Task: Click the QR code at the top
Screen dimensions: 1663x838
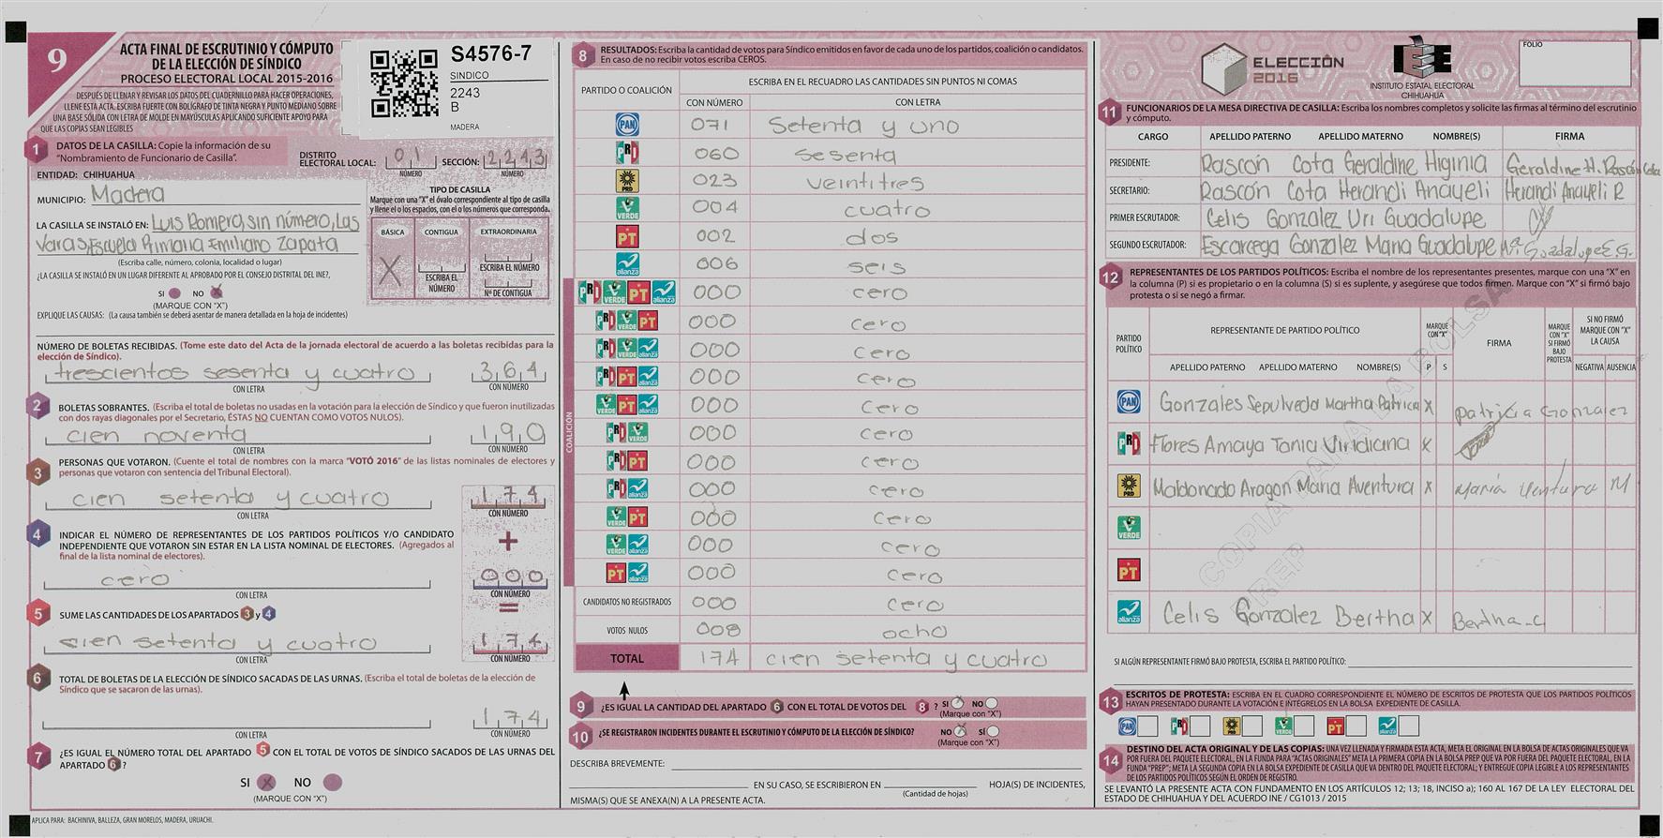Action: click(404, 84)
